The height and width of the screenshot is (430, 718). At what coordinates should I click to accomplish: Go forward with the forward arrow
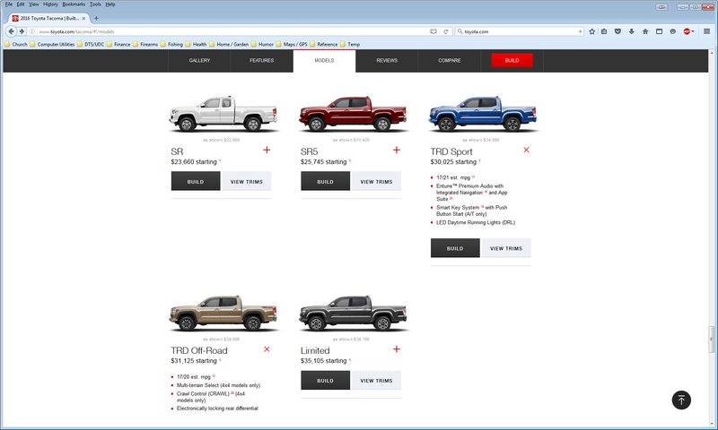pyautogui.click(x=22, y=31)
